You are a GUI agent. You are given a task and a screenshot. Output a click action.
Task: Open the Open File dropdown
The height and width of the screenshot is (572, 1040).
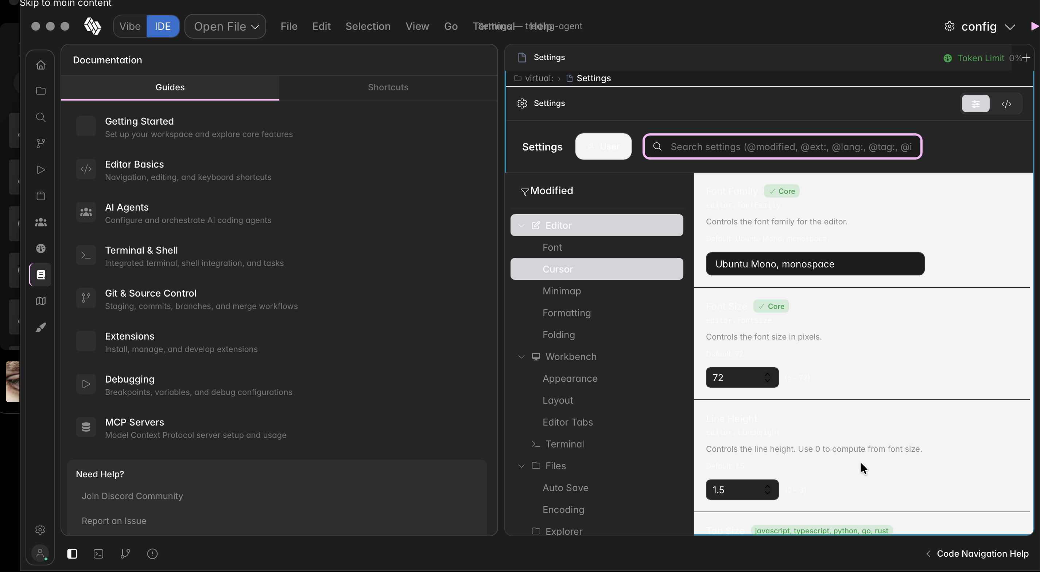click(225, 27)
